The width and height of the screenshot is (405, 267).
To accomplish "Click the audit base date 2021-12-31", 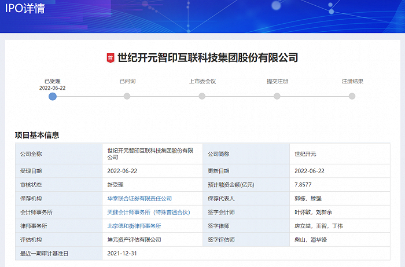I will (x=123, y=254).
